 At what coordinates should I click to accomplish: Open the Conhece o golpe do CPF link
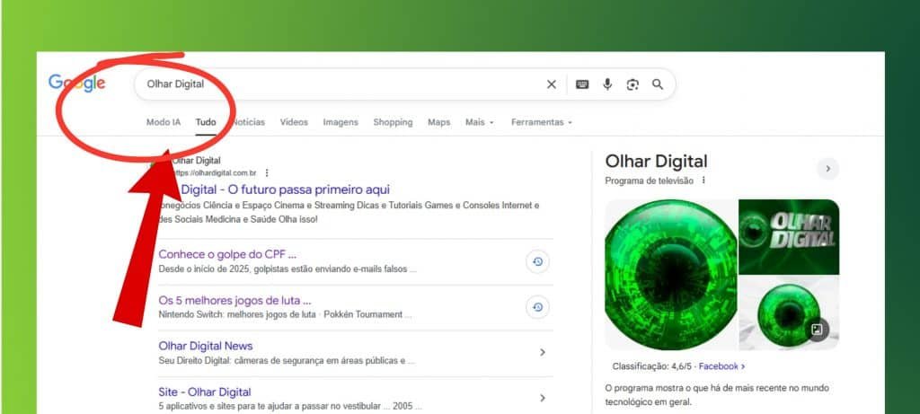coord(227,254)
